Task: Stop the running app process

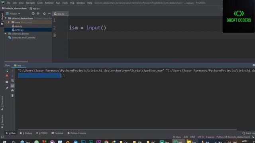Action: click(7, 75)
